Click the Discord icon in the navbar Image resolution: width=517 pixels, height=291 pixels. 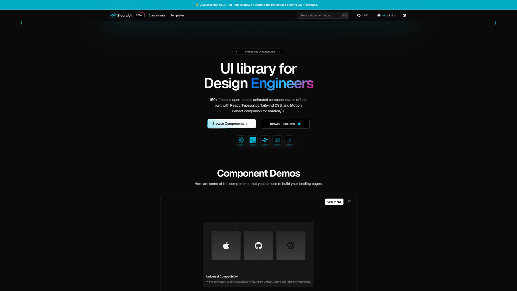[x=379, y=15]
